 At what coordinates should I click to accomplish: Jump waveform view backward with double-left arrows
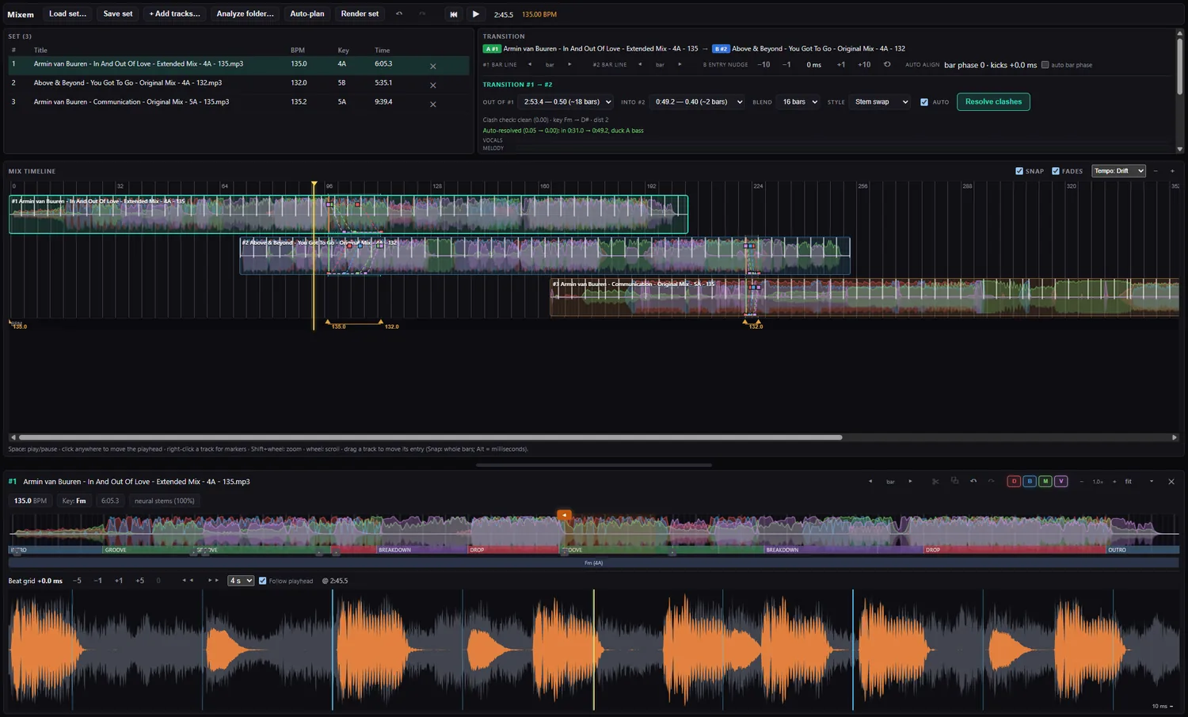[188, 581]
